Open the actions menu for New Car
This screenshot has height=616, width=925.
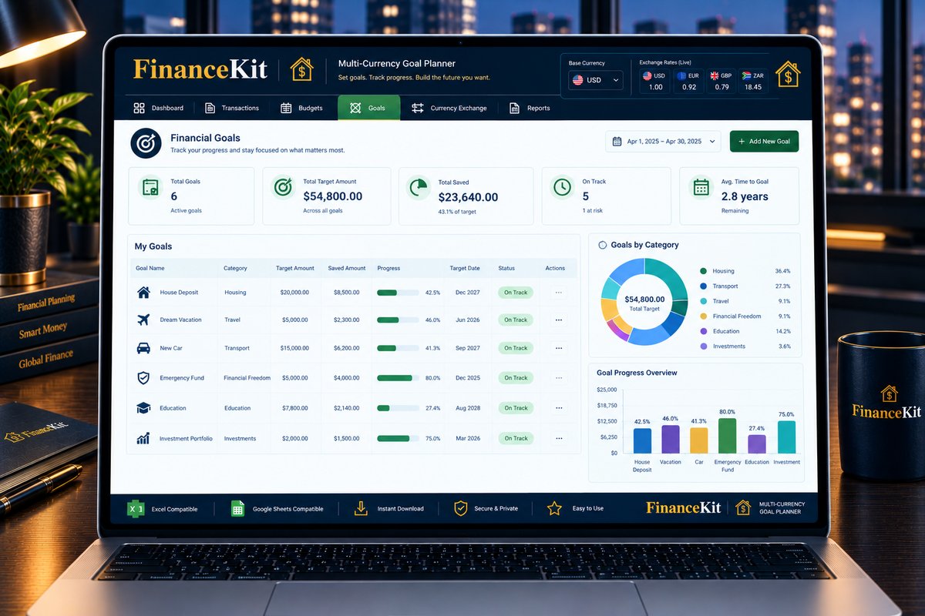pyautogui.click(x=558, y=348)
